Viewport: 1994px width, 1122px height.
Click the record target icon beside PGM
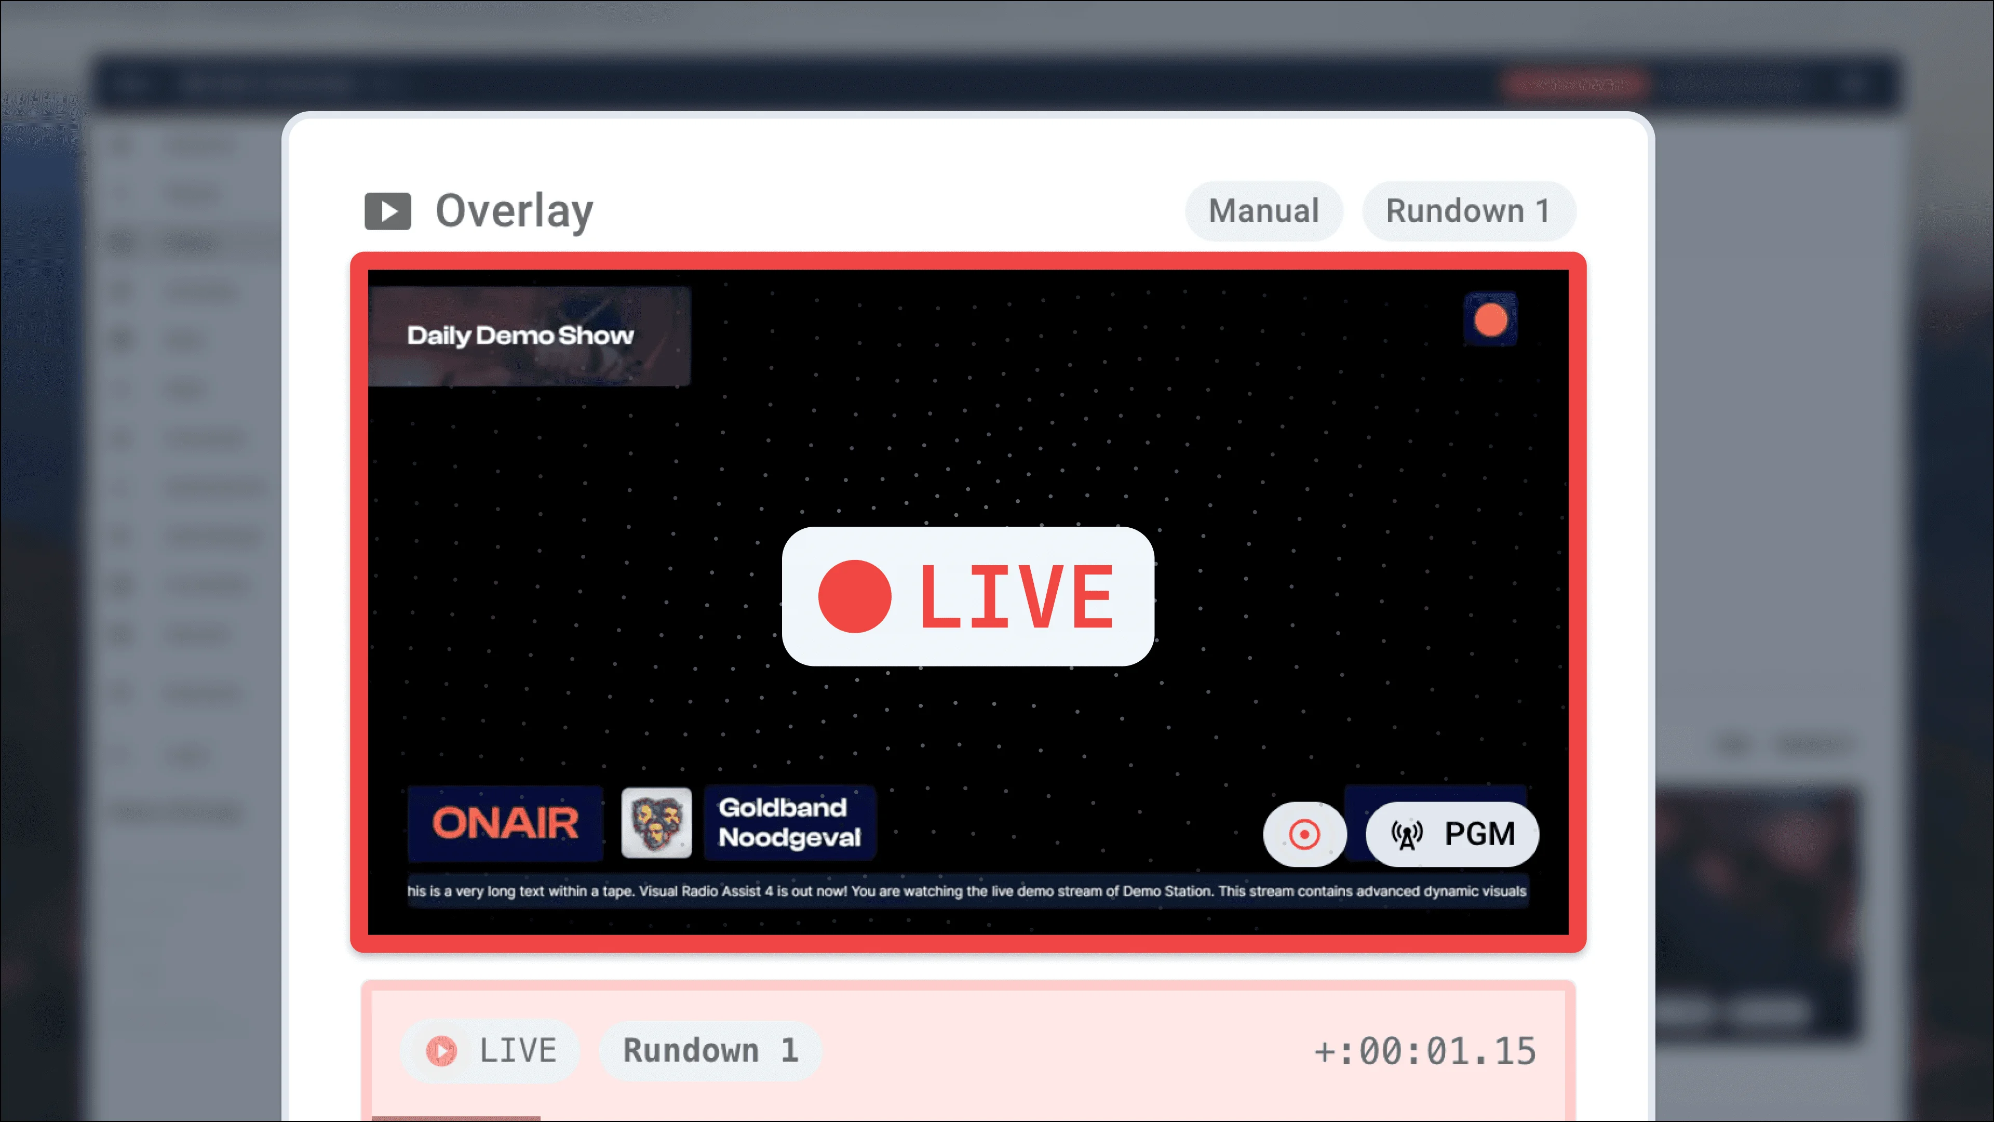pos(1304,835)
